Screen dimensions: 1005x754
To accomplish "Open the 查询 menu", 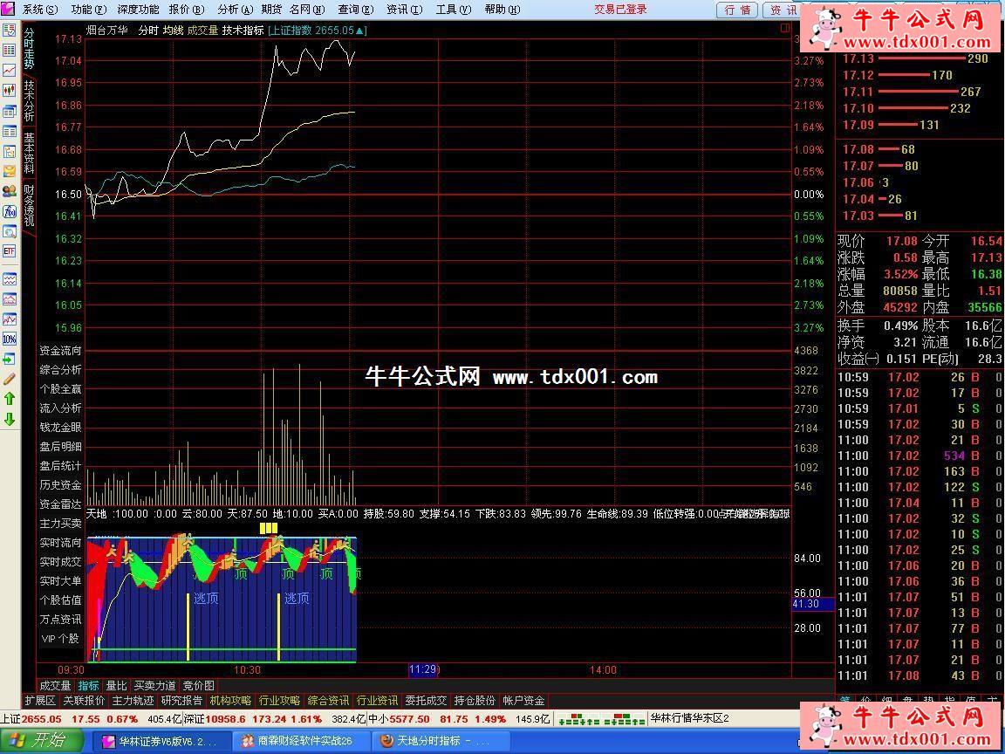I will pyautogui.click(x=355, y=10).
